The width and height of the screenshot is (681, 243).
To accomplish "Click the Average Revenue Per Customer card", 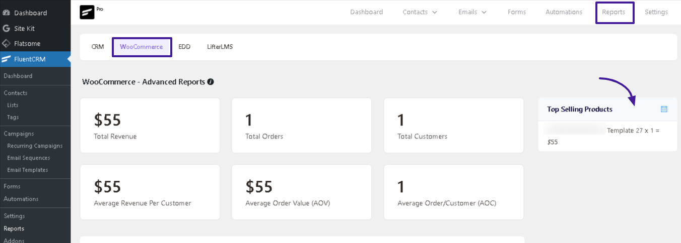I will [x=150, y=192].
